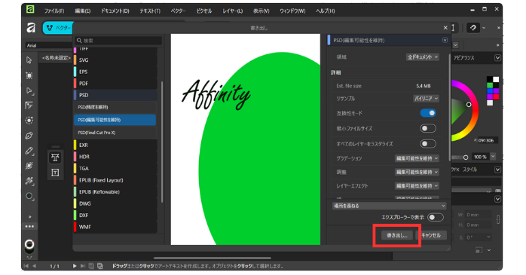
Task: Enable エクスプローラーで表示 toggle
Action: click(436, 217)
